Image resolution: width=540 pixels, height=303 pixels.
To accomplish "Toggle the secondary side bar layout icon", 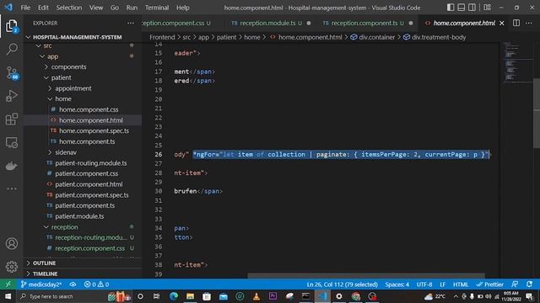I will [x=472, y=8].
